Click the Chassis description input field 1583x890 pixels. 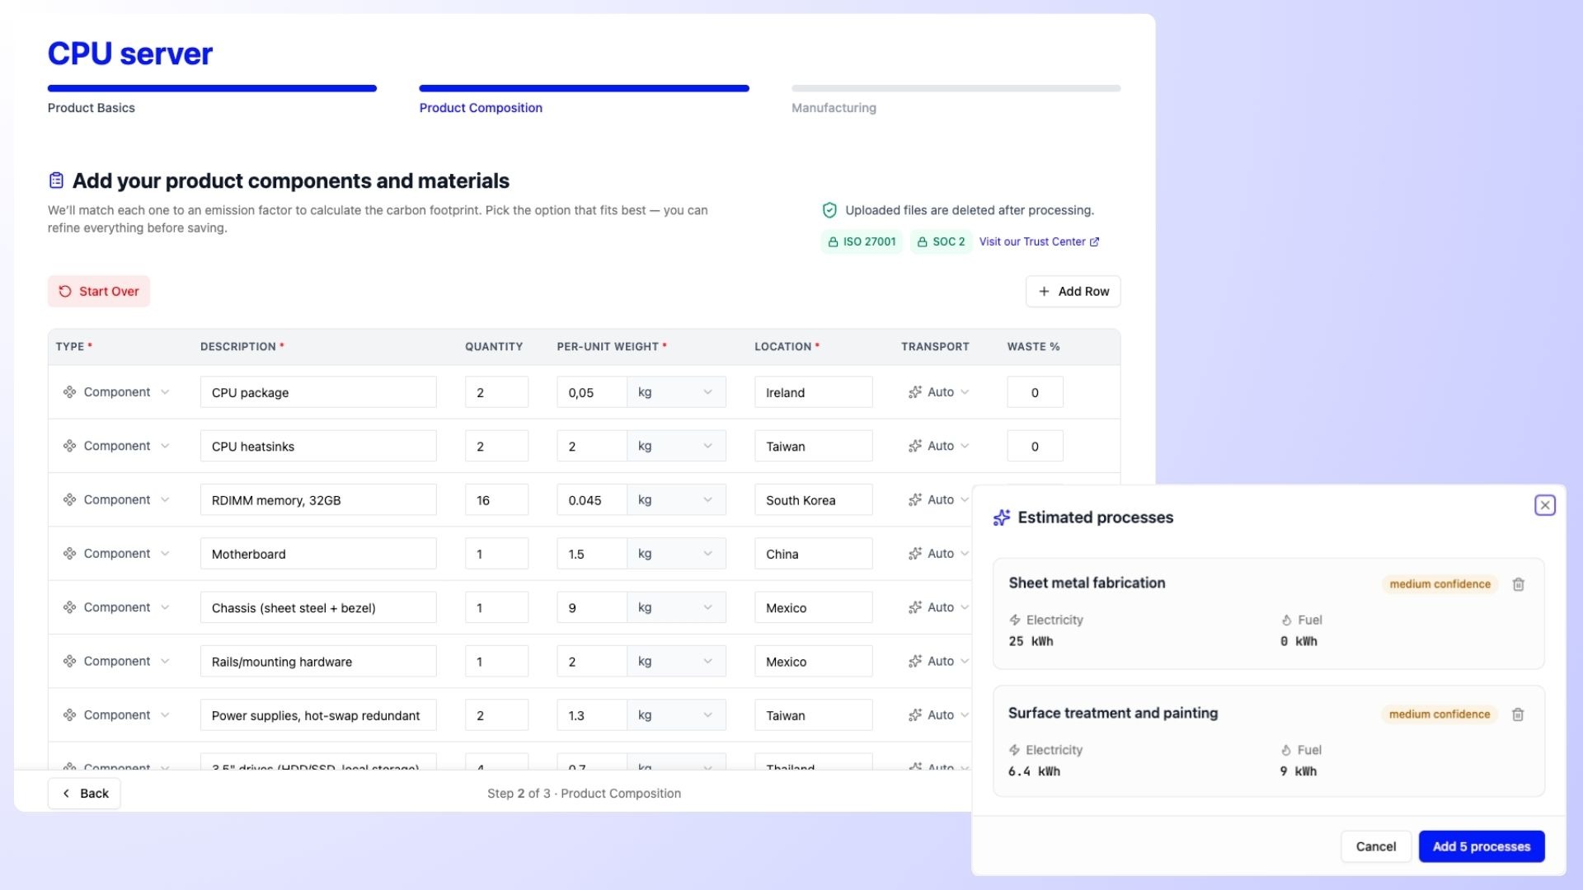pyautogui.click(x=318, y=608)
